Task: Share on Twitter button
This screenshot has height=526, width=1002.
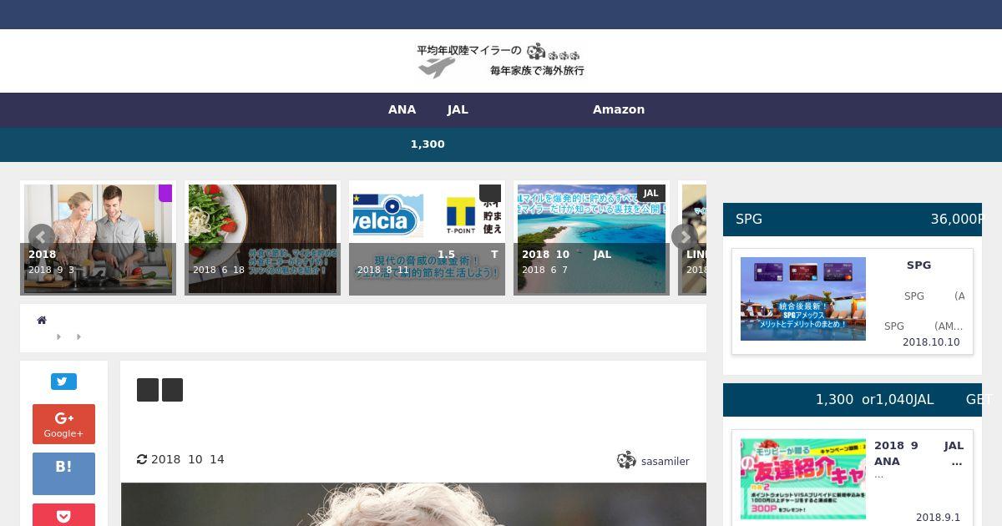Action: (x=63, y=382)
